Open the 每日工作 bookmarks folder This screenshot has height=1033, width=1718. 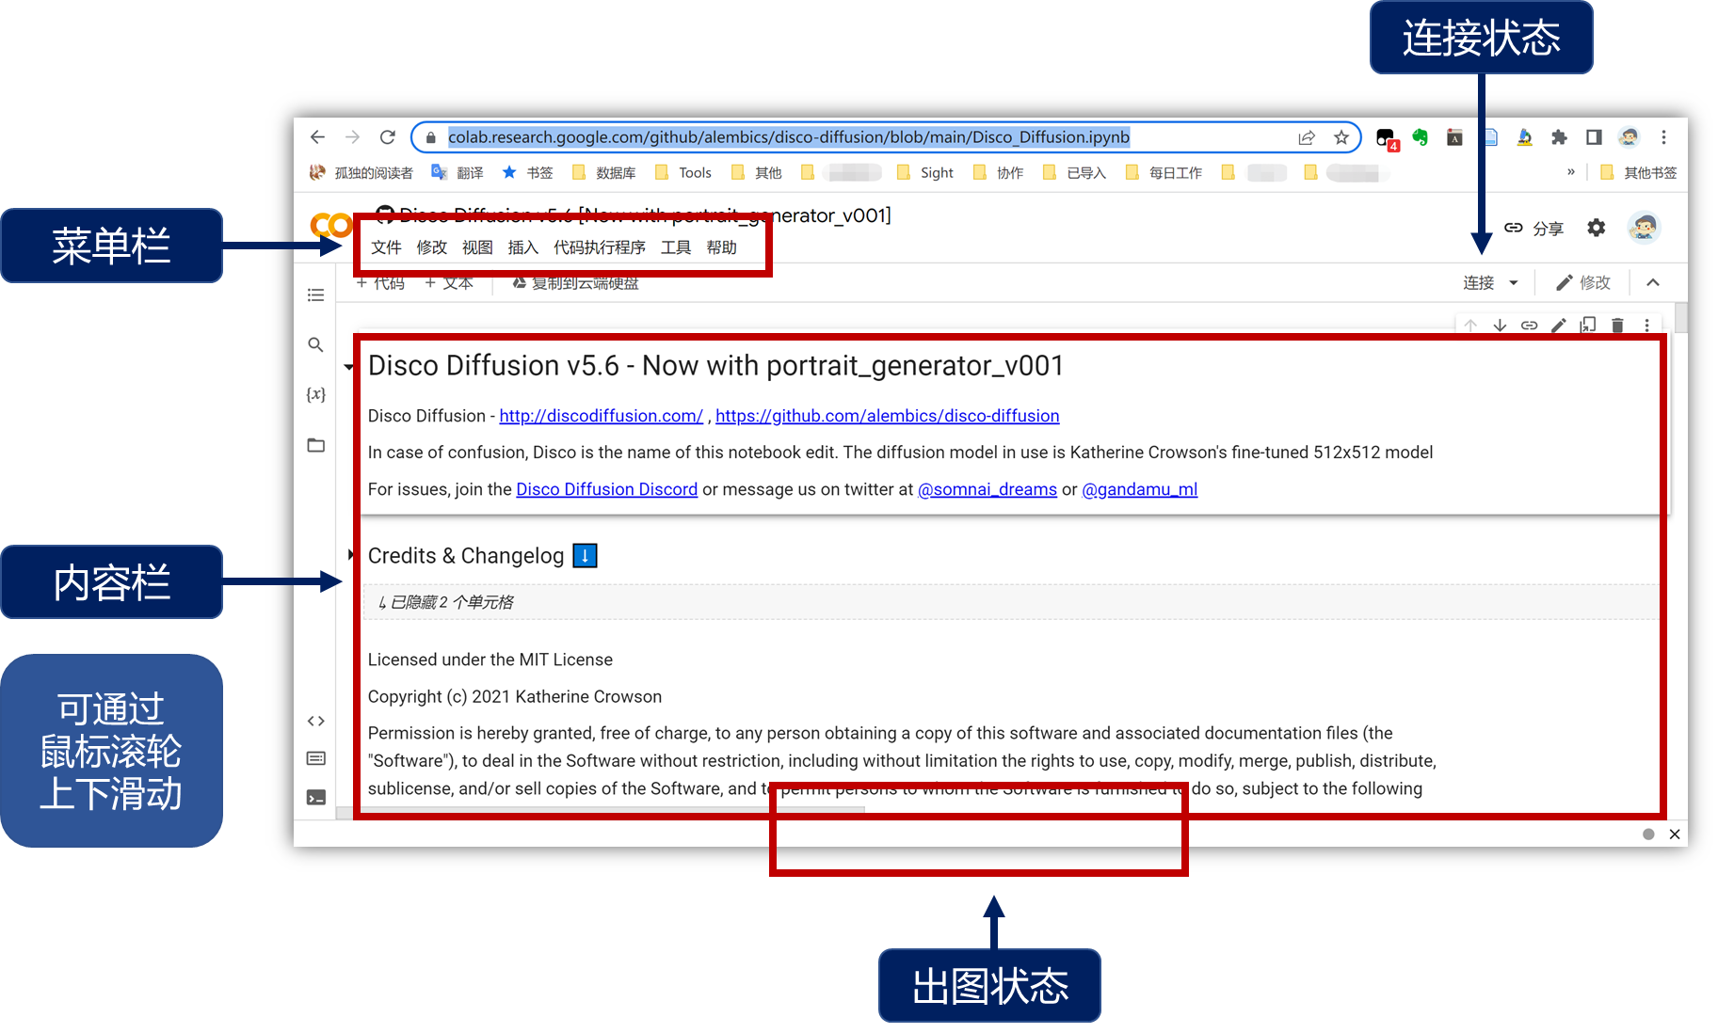click(1164, 173)
